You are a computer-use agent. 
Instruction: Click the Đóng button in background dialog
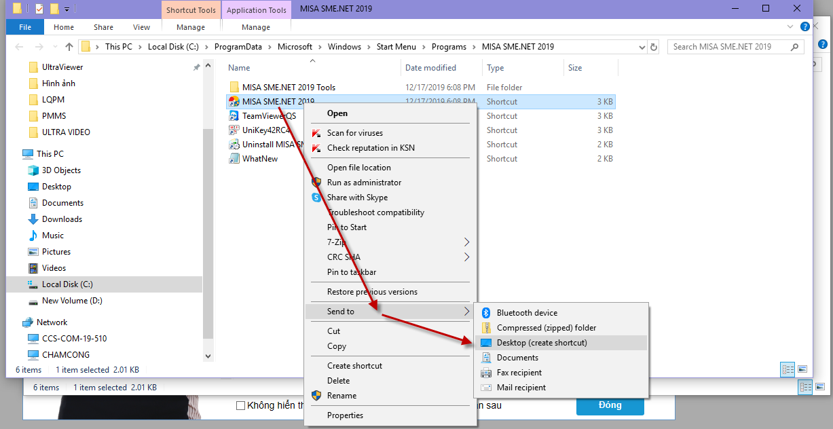(610, 405)
